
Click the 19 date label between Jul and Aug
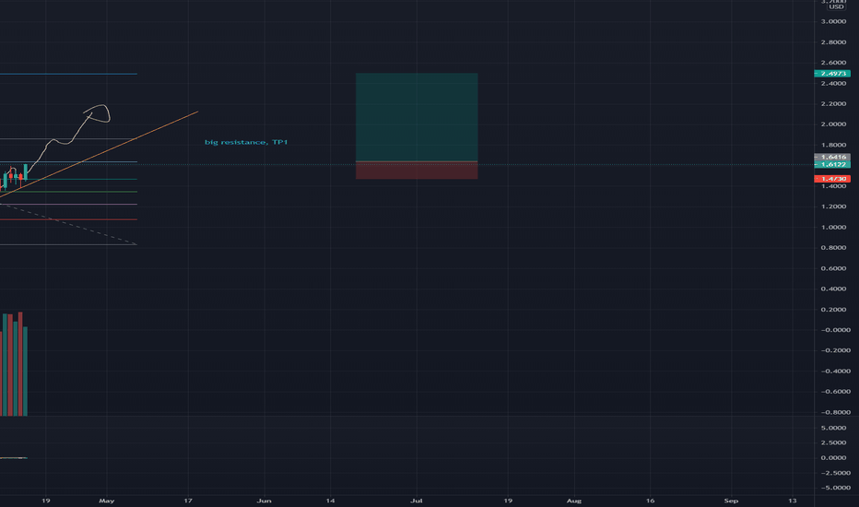[508, 501]
